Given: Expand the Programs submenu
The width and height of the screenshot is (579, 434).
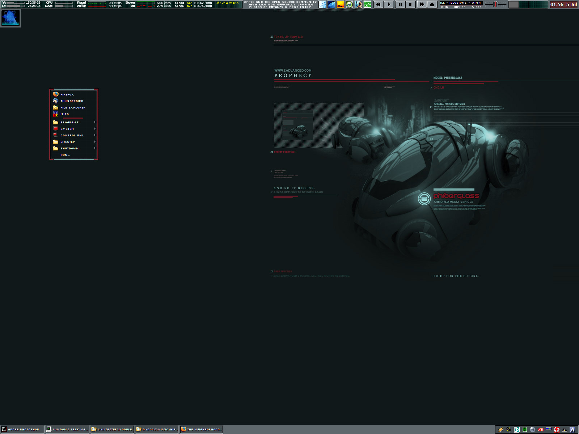Looking at the screenshot, I should 69,122.
